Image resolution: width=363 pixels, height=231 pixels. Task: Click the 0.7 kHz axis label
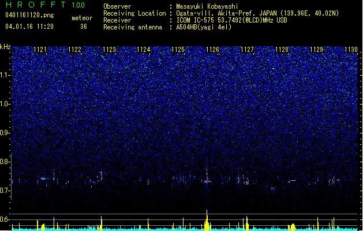[5, 191]
